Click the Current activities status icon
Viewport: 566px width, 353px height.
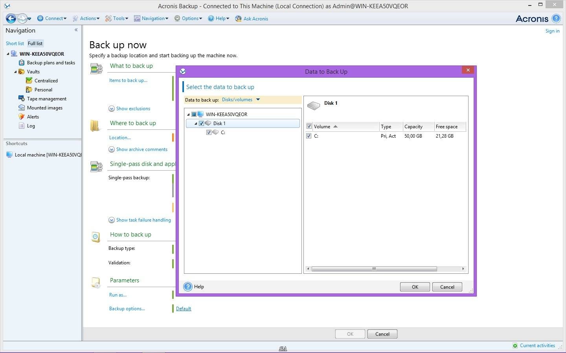point(515,346)
